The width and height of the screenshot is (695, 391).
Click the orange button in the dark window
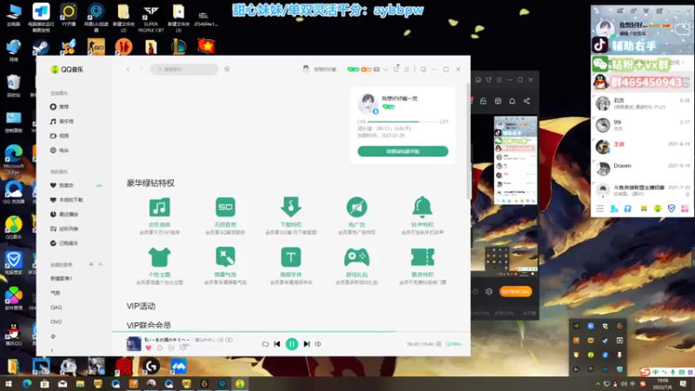click(x=515, y=292)
